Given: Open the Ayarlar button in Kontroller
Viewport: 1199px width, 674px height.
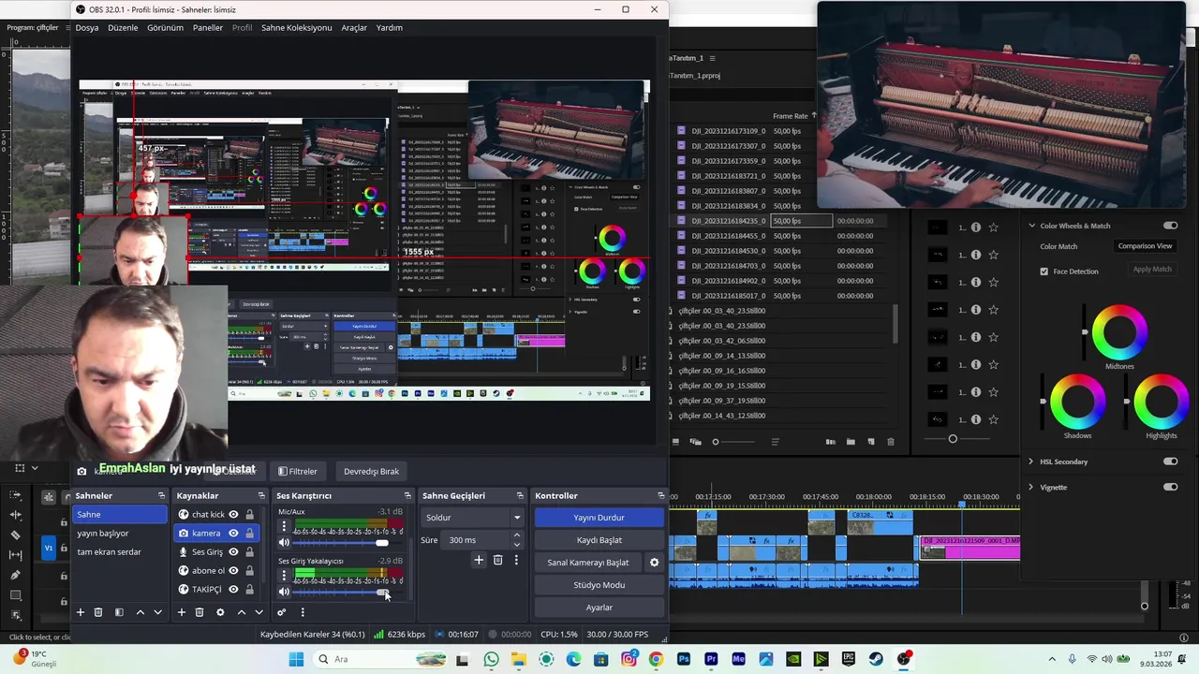Looking at the screenshot, I should (x=599, y=608).
